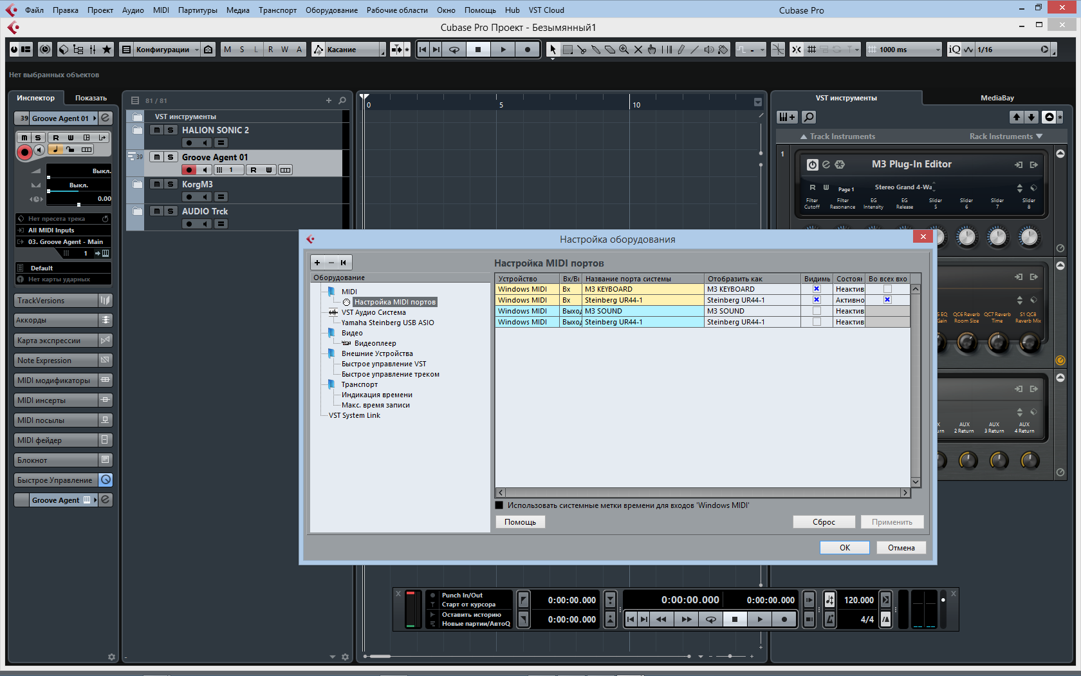Click the search icon in the track list header
The image size is (1081, 676).
tap(342, 100)
